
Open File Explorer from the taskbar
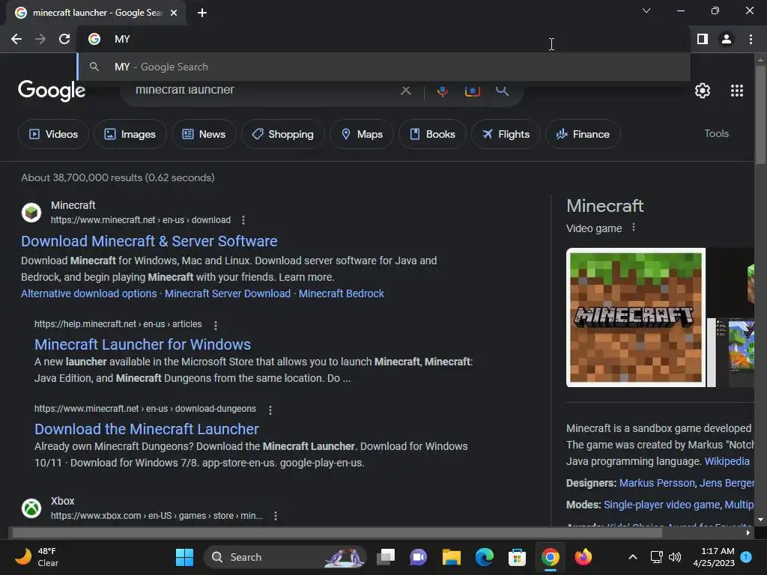click(x=452, y=557)
